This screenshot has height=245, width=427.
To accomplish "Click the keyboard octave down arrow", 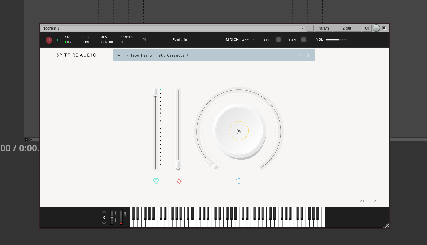I will [104, 223].
